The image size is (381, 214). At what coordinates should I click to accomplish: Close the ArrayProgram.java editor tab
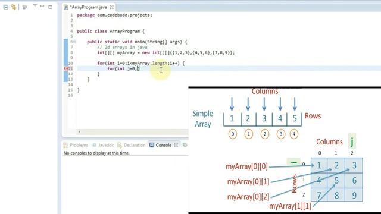pos(111,7)
